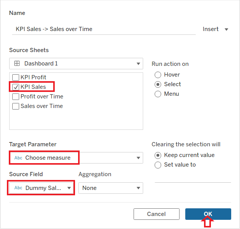Screen dimensions: 240x229
Task: Expand the Dashboard 1 source sheet dropdown
Action: [76, 64]
